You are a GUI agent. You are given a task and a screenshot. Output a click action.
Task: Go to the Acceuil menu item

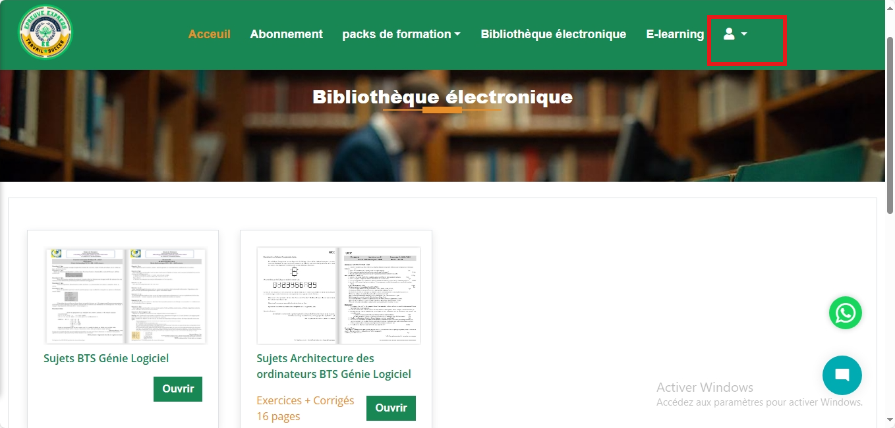pos(210,34)
